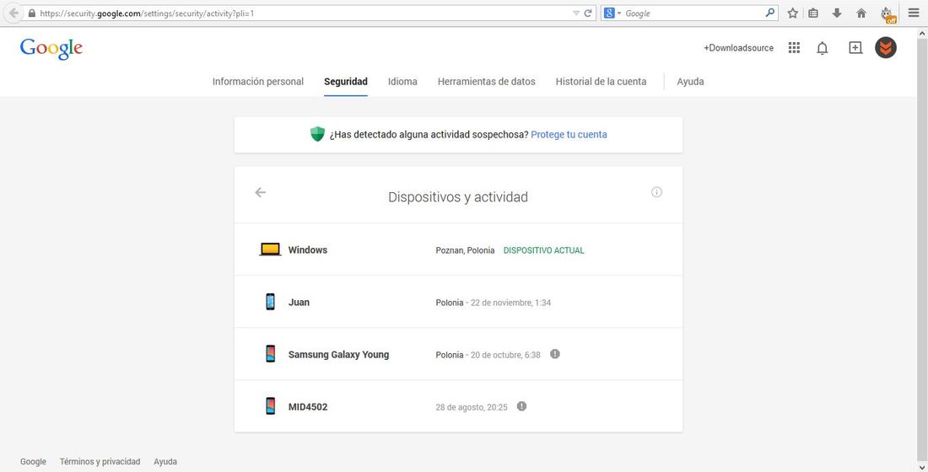Open the MID4502 device entry

(x=458, y=405)
